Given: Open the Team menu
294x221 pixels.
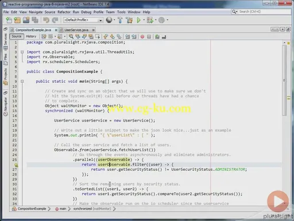Looking at the screenshot, I should coord(110,12).
